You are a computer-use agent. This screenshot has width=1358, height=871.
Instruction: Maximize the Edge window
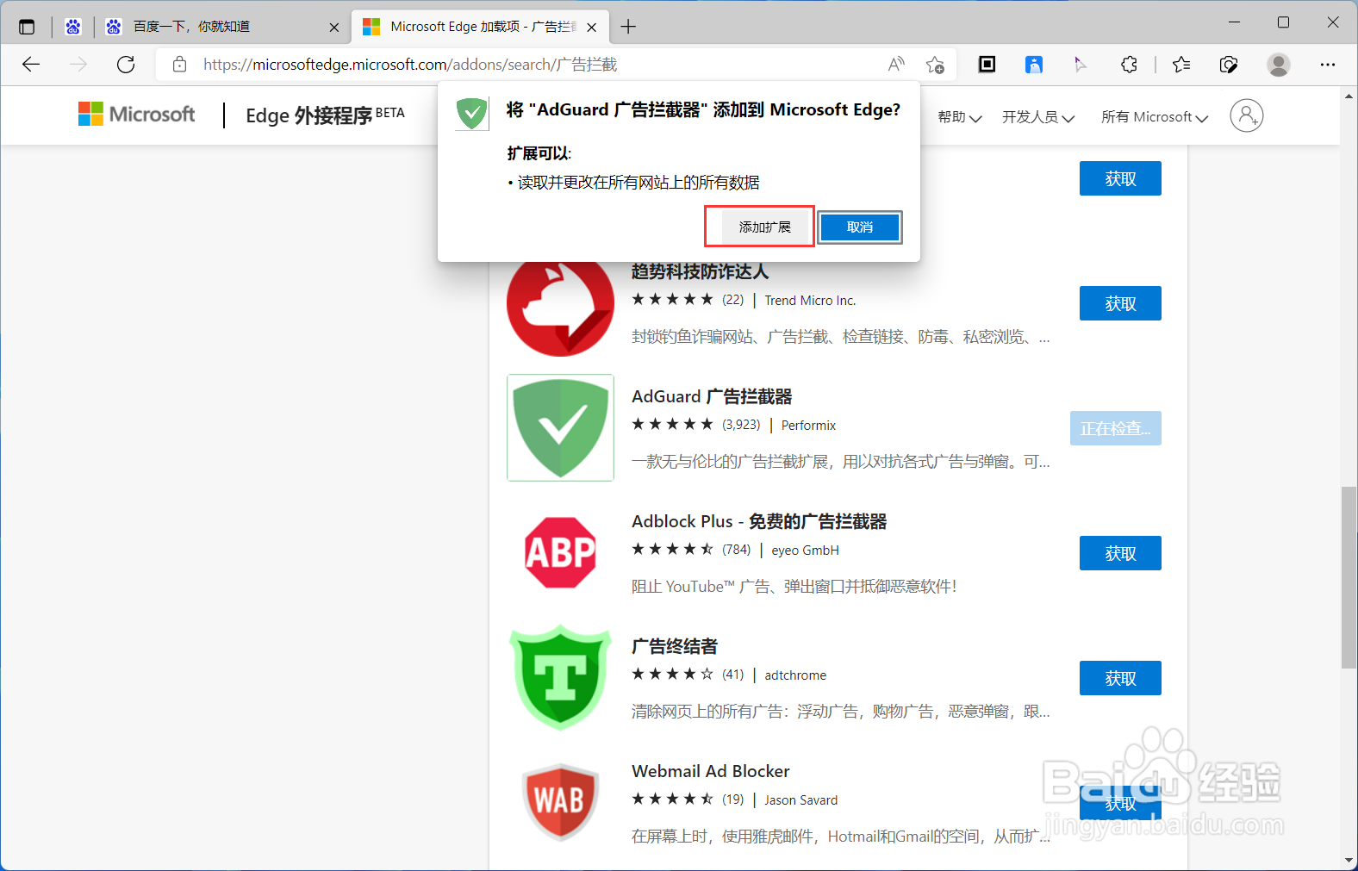pyautogui.click(x=1283, y=22)
